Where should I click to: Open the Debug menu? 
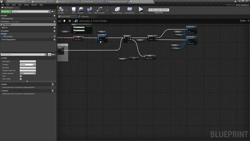tap(27, 5)
